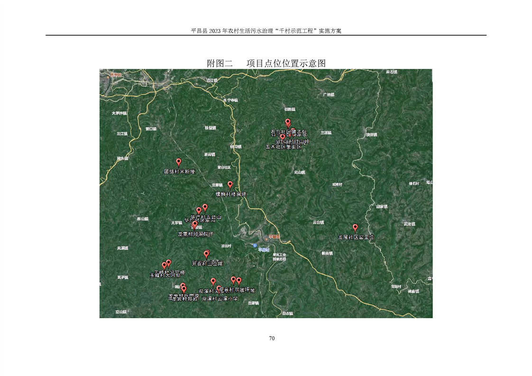
Task: Click the red pin above 团结村米粉垭
Action: point(179,162)
